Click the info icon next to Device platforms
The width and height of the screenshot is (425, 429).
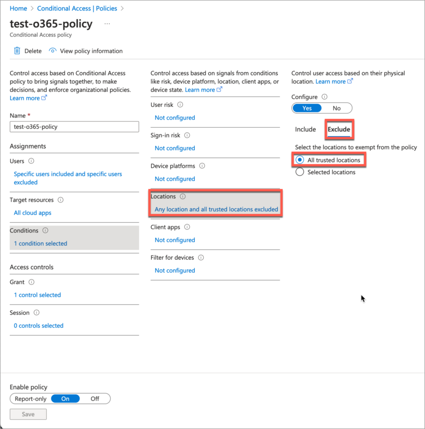point(202,166)
